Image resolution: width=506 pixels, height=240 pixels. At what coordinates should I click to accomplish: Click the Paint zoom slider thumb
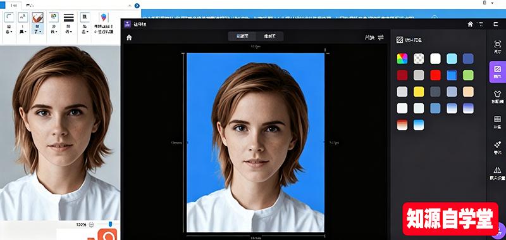(110, 224)
